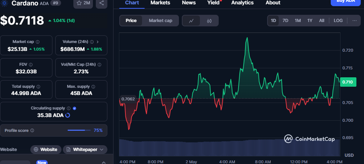Select the Price toggle
Screen dimensions: 364x164
coord(131,21)
